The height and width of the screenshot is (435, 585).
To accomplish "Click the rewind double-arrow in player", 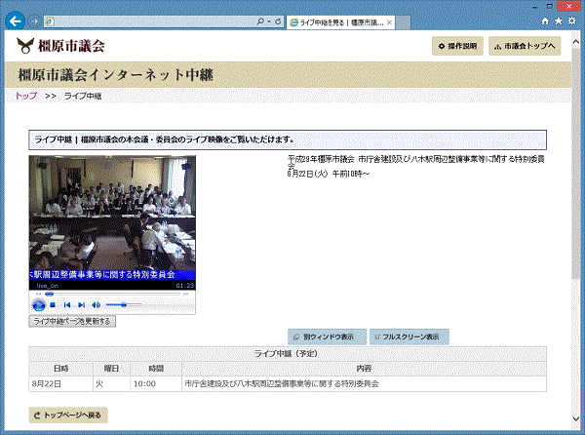I will point(38,294).
